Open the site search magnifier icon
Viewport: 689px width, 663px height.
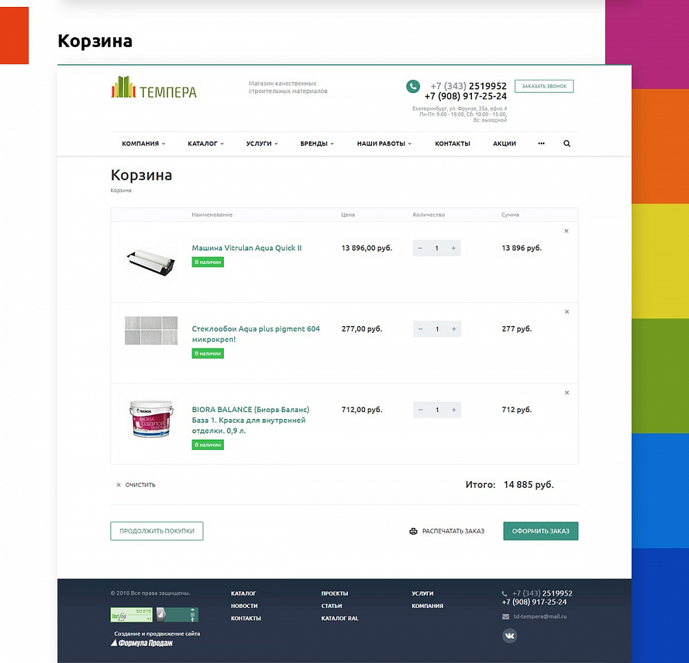567,143
